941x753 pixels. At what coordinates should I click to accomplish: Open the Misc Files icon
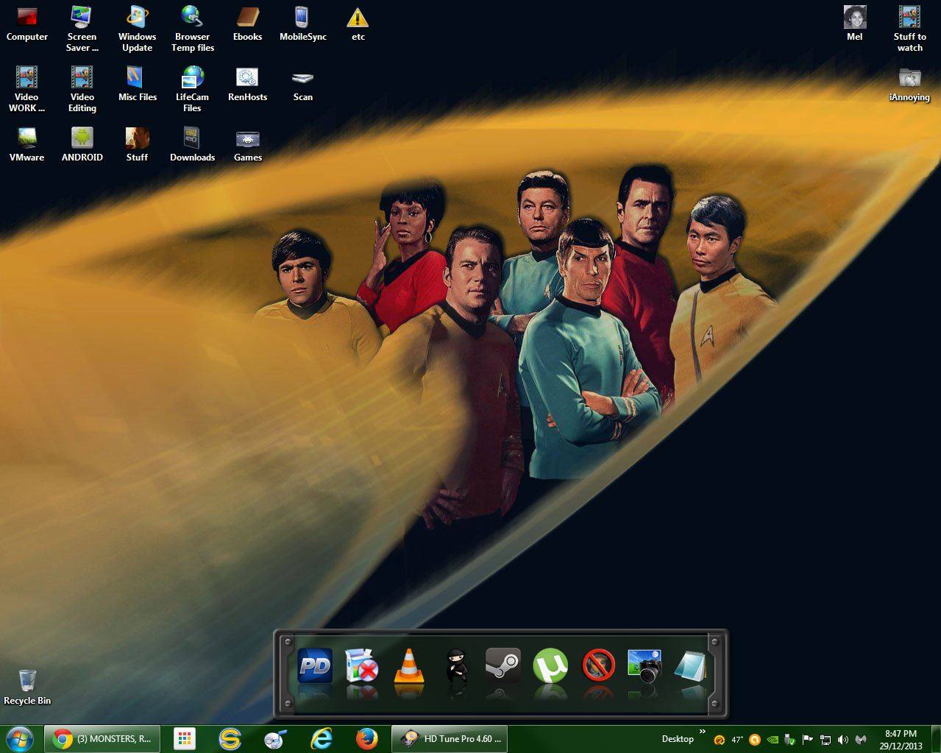click(137, 84)
